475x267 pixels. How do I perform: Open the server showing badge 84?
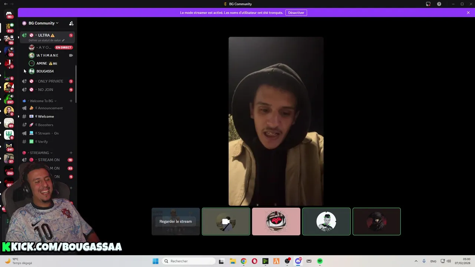point(9,122)
